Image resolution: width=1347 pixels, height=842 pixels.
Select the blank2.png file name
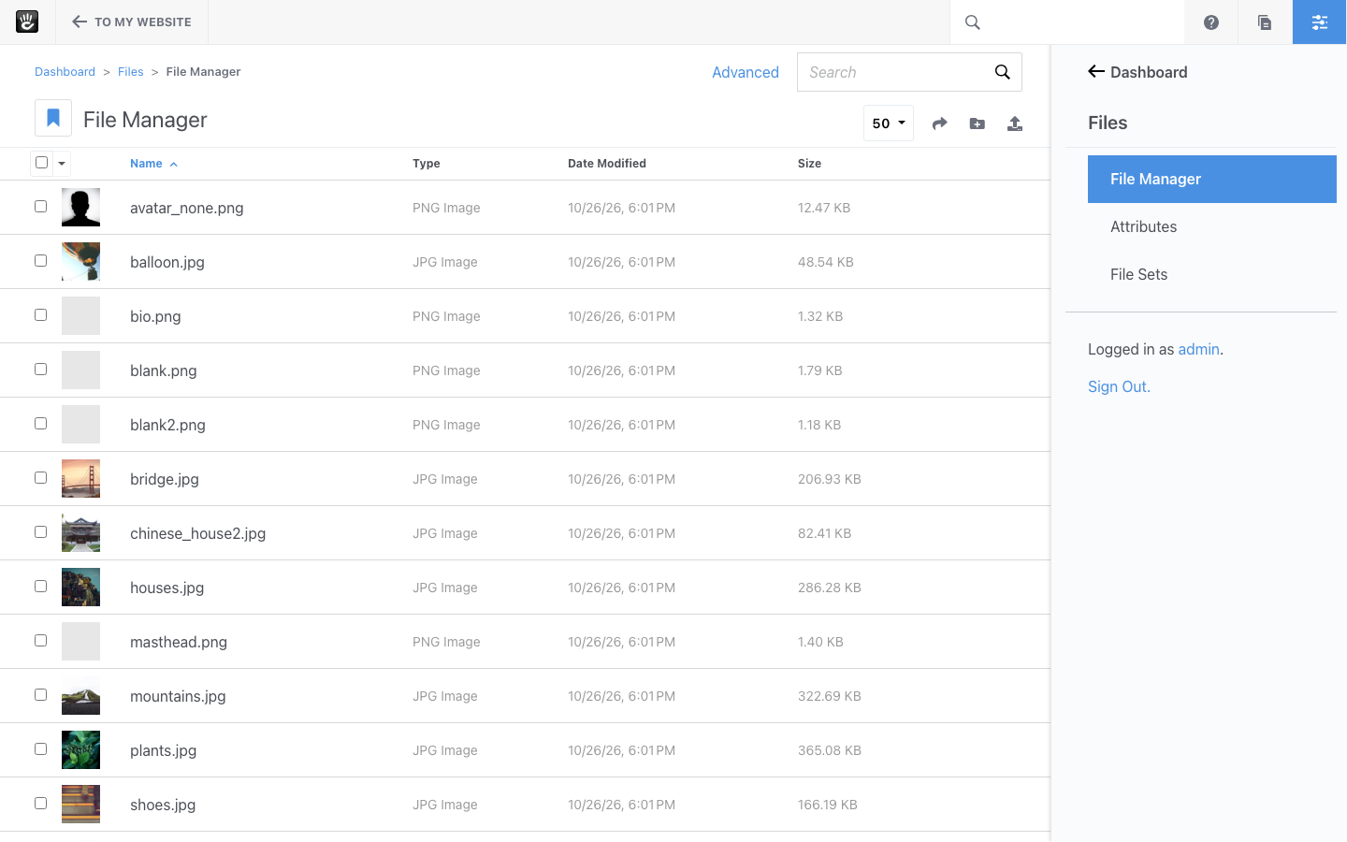point(167,425)
